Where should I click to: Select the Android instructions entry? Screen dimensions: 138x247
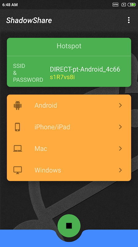tap(69, 105)
